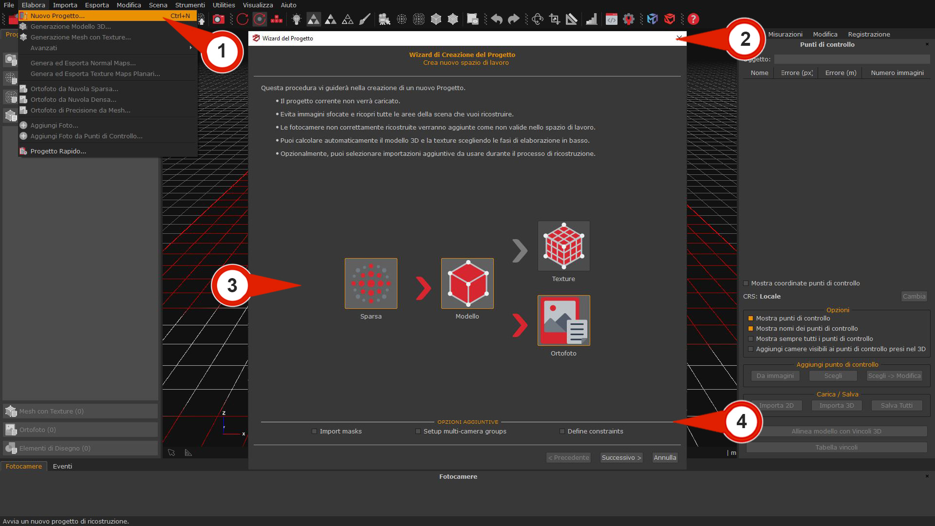Screen dimensions: 935x526
Task: Click the Tabella vincoli button
Action: pyautogui.click(x=837, y=447)
